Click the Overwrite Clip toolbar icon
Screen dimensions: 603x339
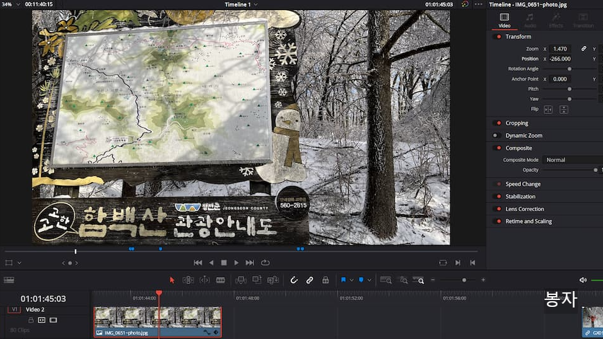tap(257, 280)
